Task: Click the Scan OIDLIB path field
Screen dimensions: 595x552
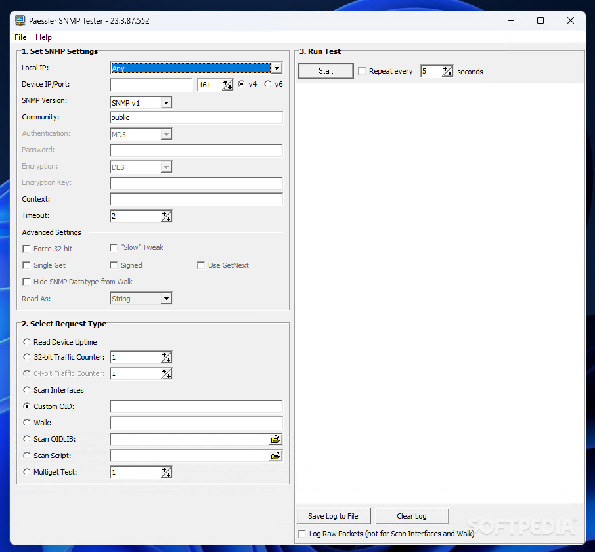Action: pyautogui.click(x=189, y=439)
